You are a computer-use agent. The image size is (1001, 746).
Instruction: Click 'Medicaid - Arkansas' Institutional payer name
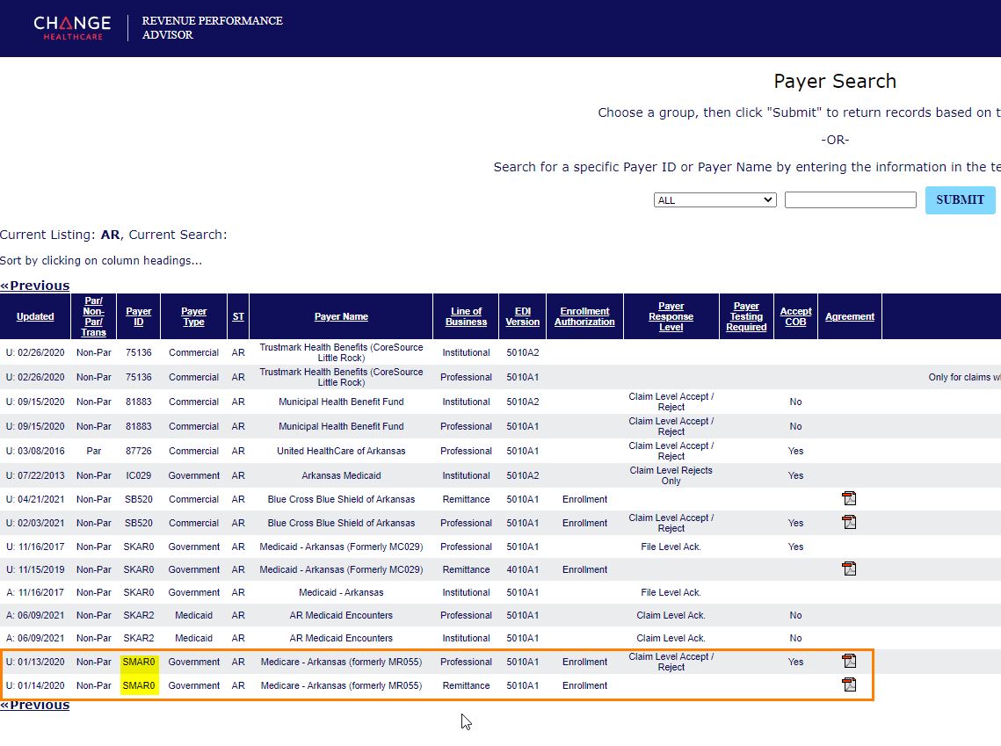pyautogui.click(x=341, y=592)
